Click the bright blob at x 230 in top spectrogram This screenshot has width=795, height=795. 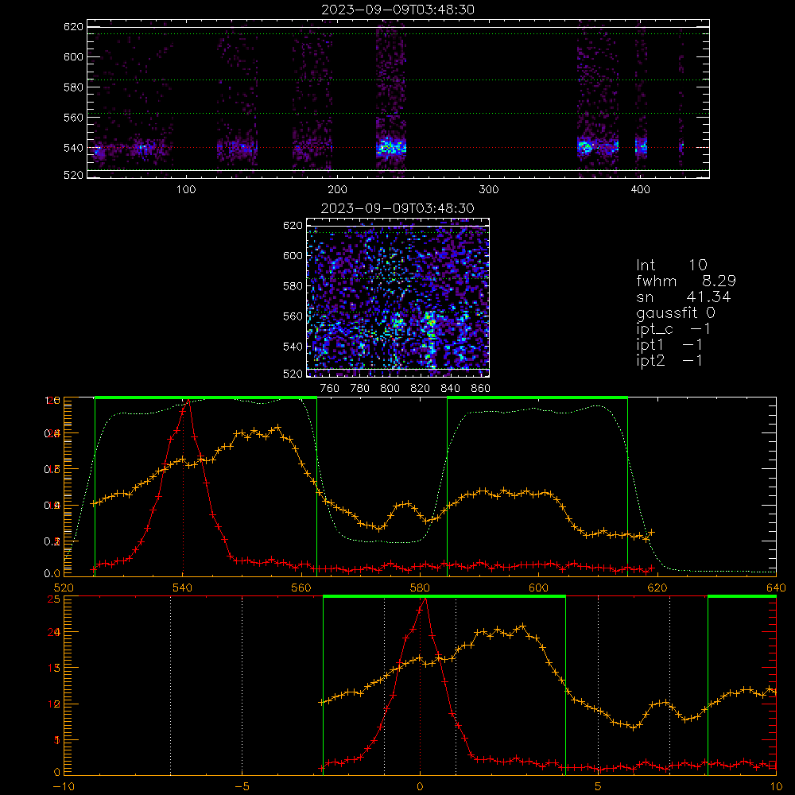[x=391, y=148]
